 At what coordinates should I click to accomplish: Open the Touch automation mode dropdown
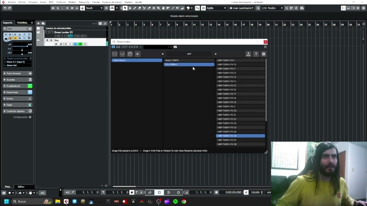point(94,8)
